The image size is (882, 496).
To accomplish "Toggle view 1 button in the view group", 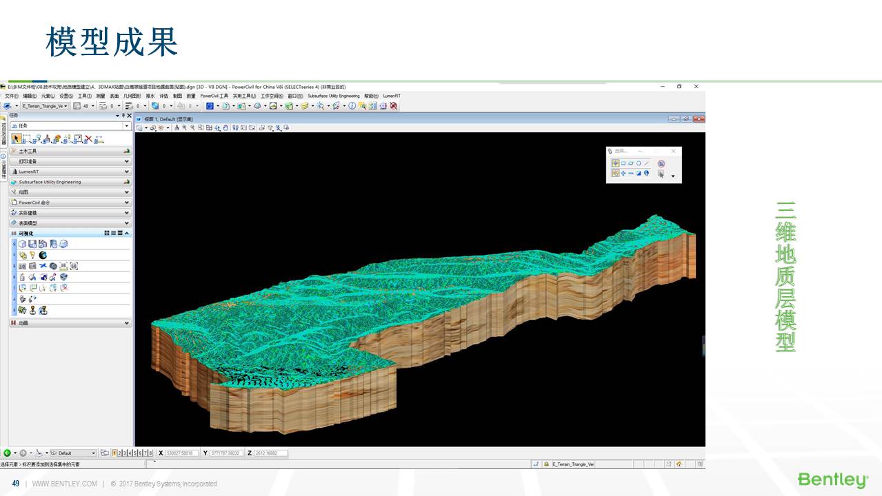I will (114, 453).
